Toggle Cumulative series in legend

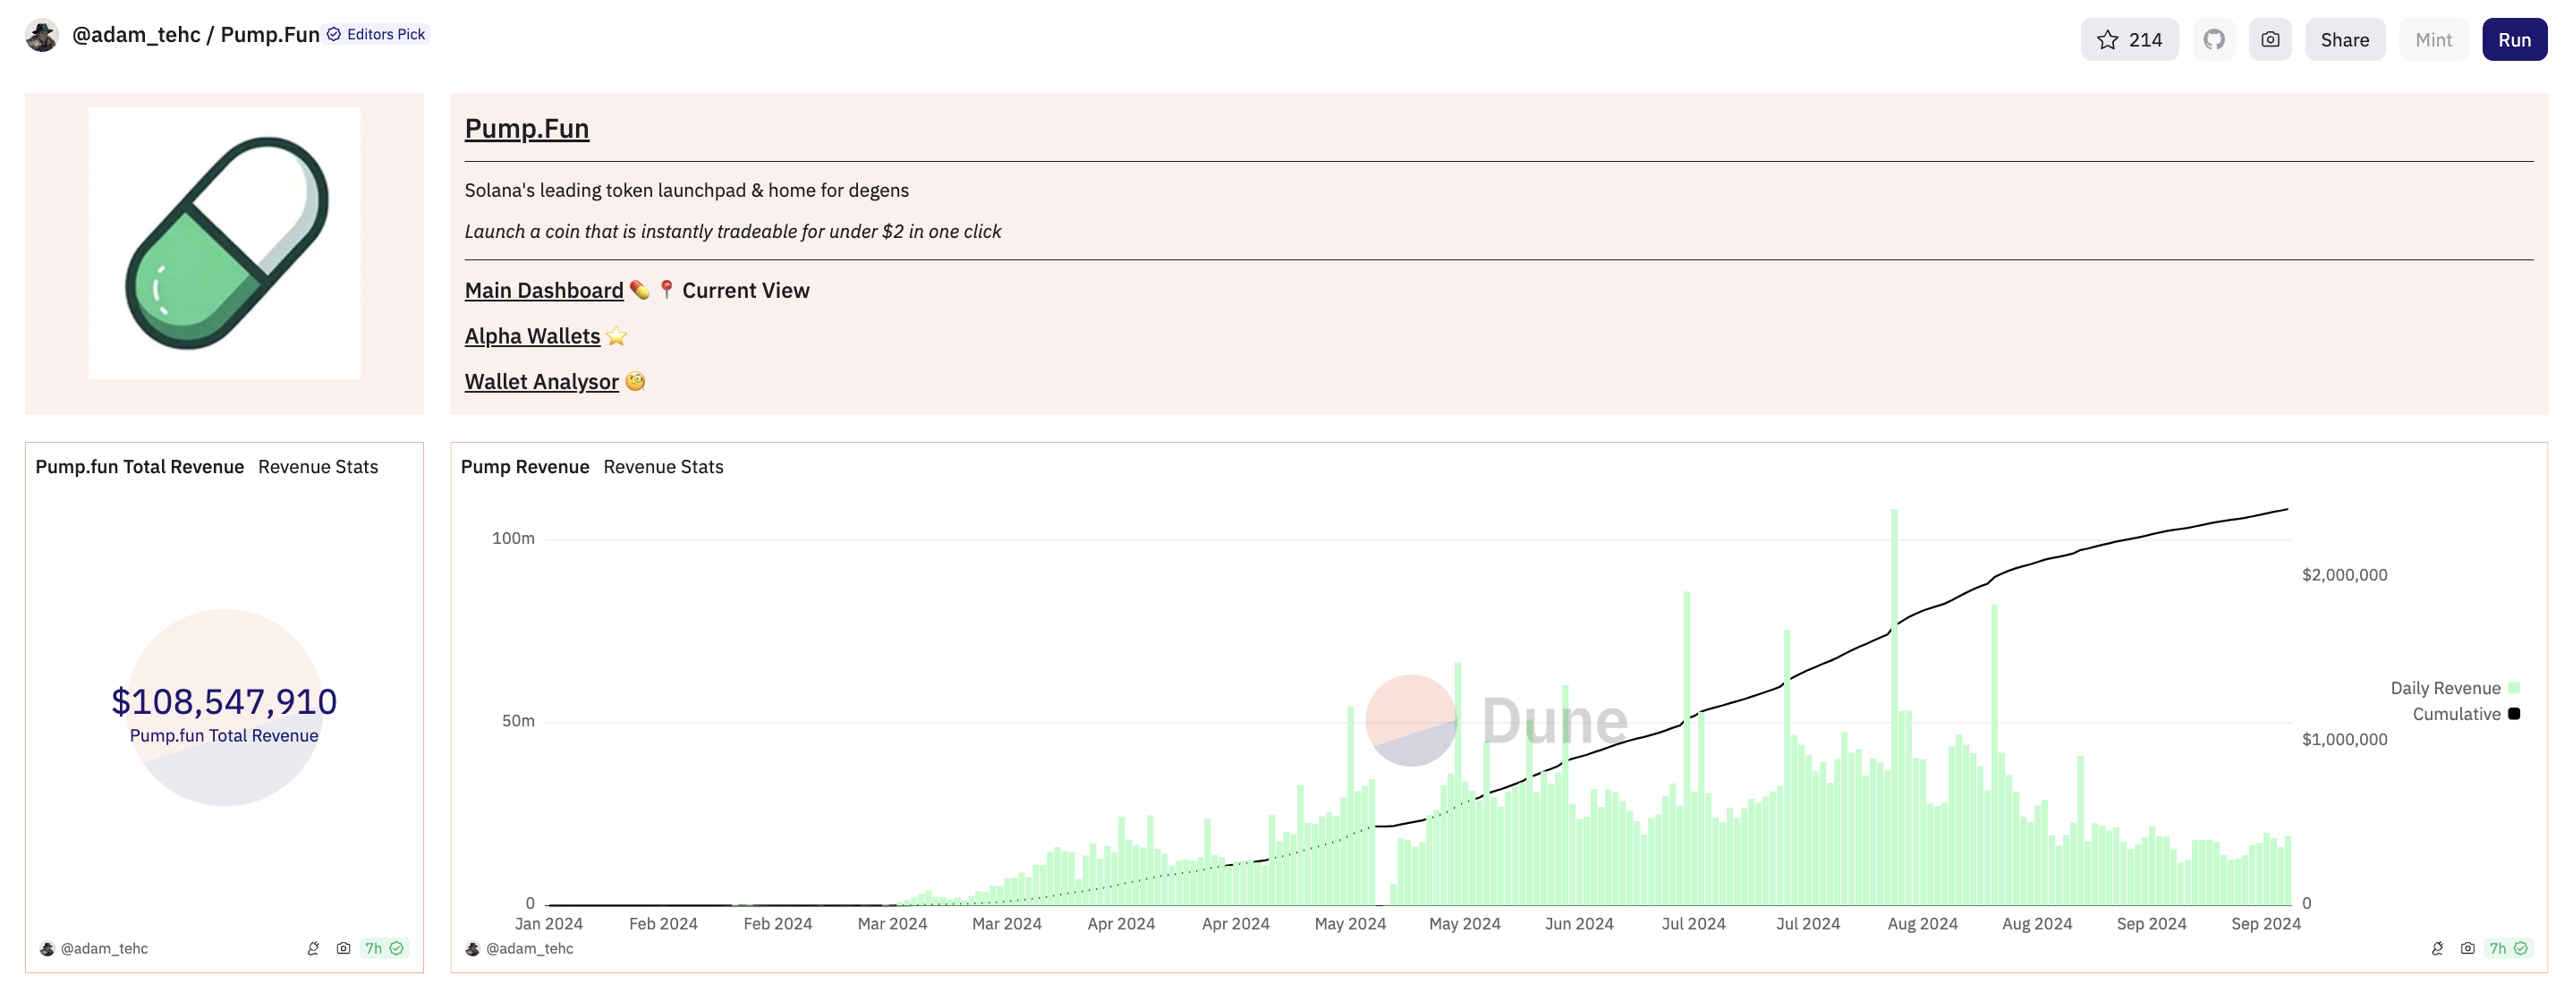pyautogui.click(x=2455, y=714)
